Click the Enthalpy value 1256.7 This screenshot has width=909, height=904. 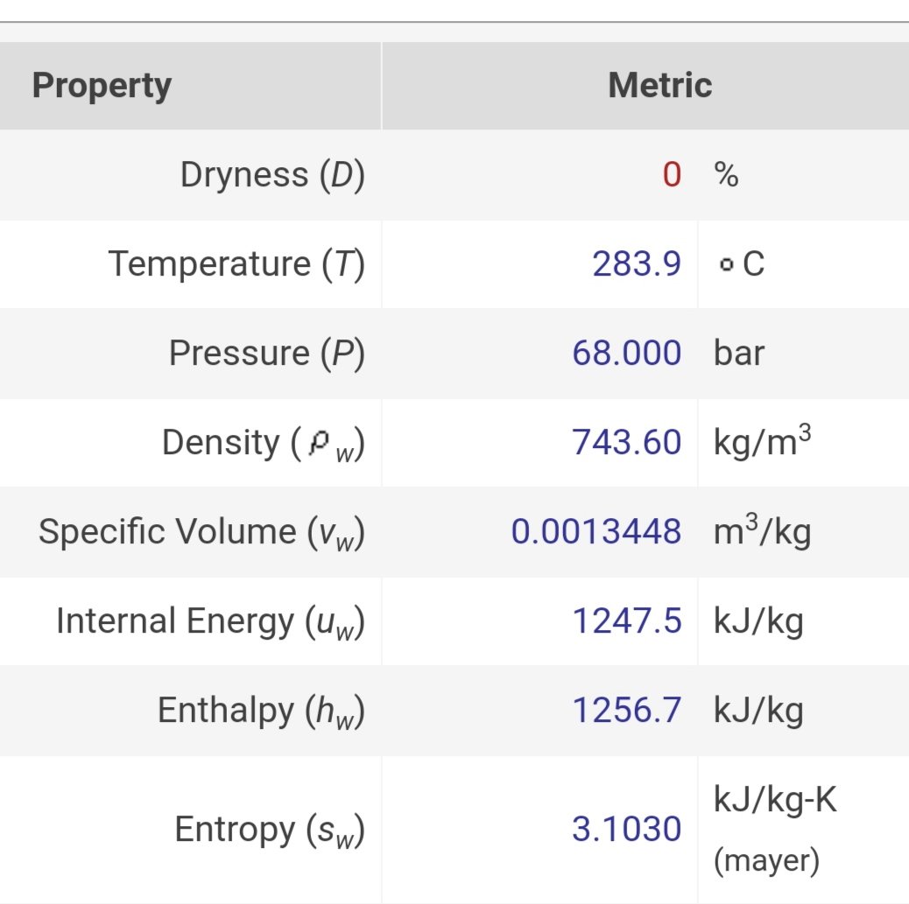(626, 710)
